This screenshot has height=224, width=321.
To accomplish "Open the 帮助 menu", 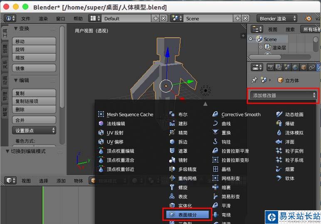I will (x=78, y=19).
